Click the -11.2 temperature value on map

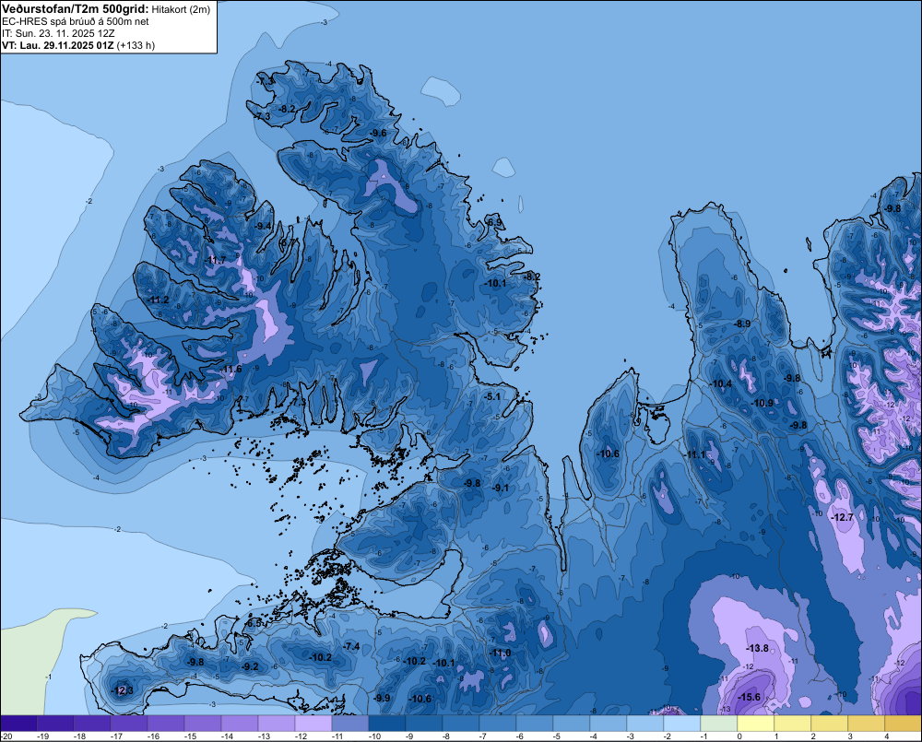[158, 300]
